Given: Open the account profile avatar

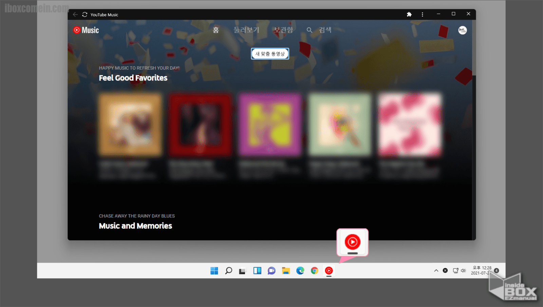Looking at the screenshot, I should [462, 30].
